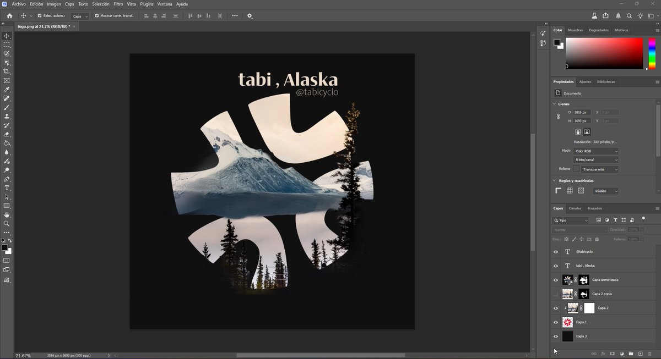Image resolution: width=661 pixels, height=359 pixels.
Task: Hide the Capa 2 layer
Action: pos(555,308)
